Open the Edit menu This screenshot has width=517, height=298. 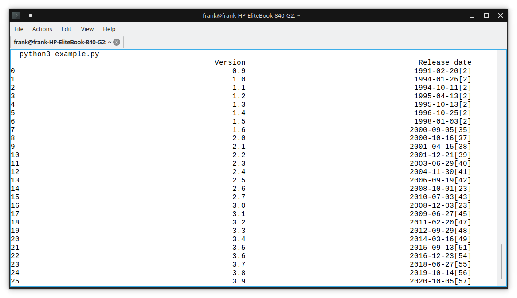point(66,29)
